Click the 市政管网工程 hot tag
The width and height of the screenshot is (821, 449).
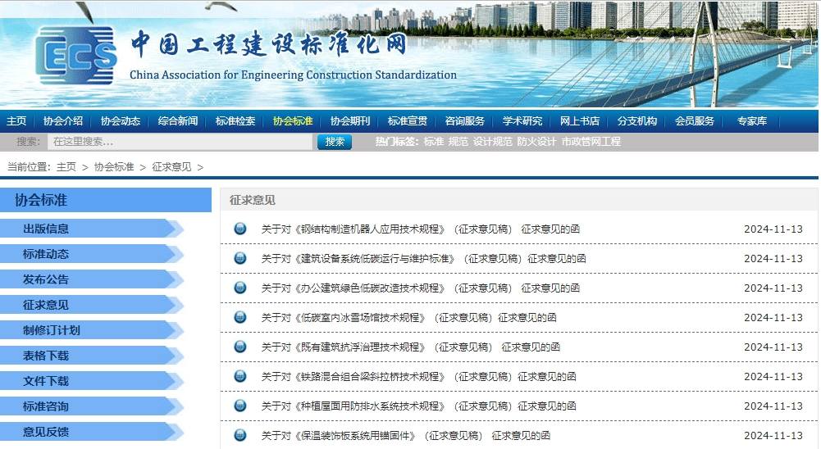(591, 142)
